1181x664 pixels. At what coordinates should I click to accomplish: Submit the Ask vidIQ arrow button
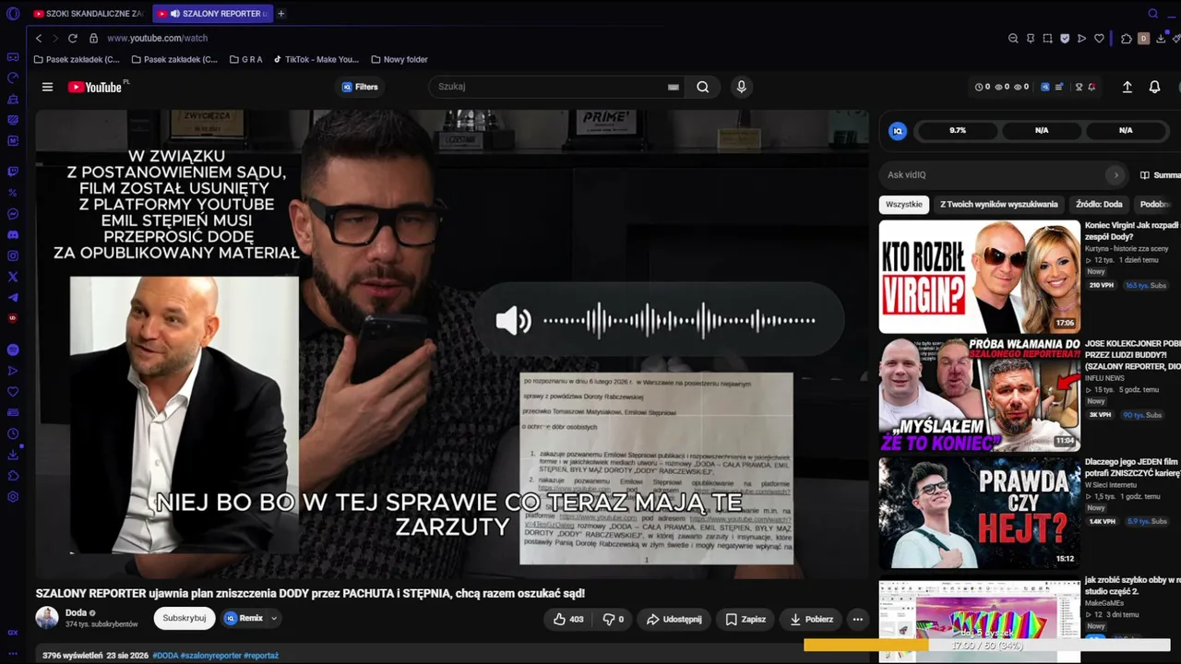[1115, 174]
